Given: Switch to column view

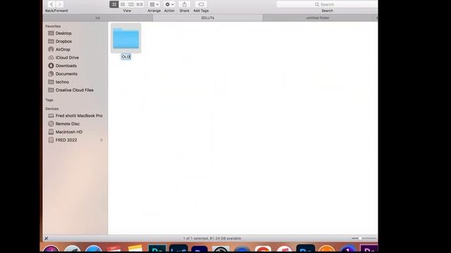Looking at the screenshot, I should (131, 4).
